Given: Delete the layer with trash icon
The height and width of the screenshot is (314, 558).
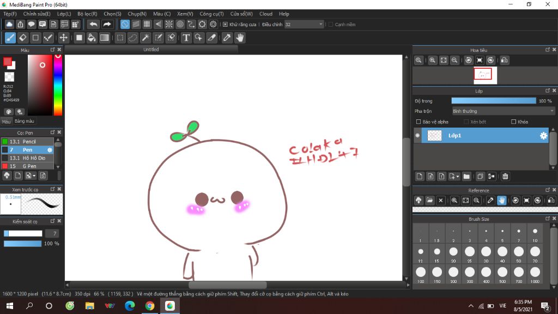Looking at the screenshot, I should (505, 176).
